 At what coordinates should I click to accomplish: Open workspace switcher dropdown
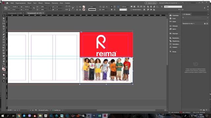[x=169, y=3]
